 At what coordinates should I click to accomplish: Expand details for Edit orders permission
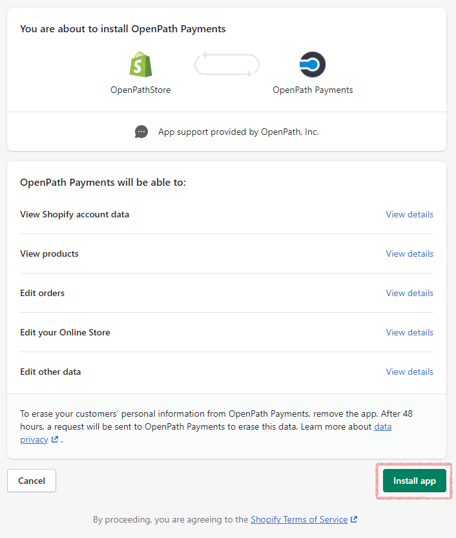click(x=409, y=293)
